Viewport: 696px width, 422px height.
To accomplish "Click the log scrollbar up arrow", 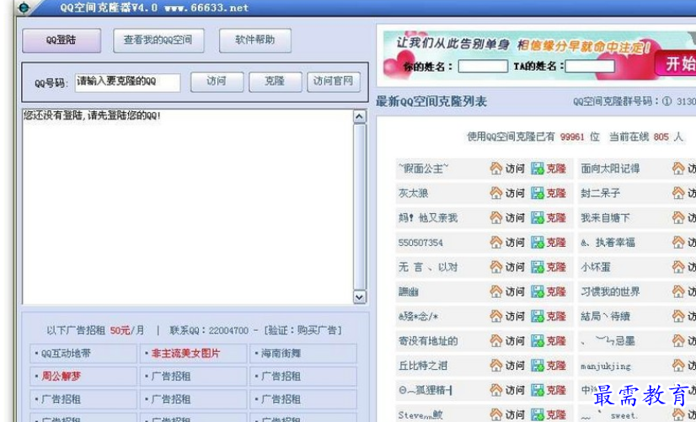I will pos(360,117).
